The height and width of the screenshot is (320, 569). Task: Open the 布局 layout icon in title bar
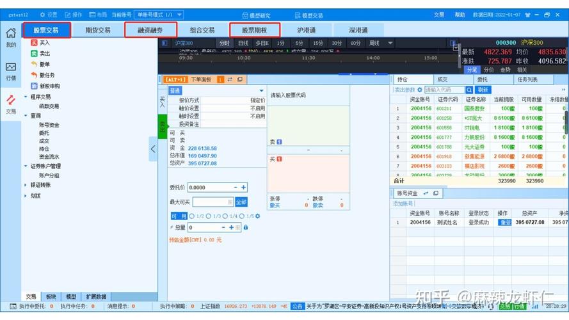click(x=92, y=15)
